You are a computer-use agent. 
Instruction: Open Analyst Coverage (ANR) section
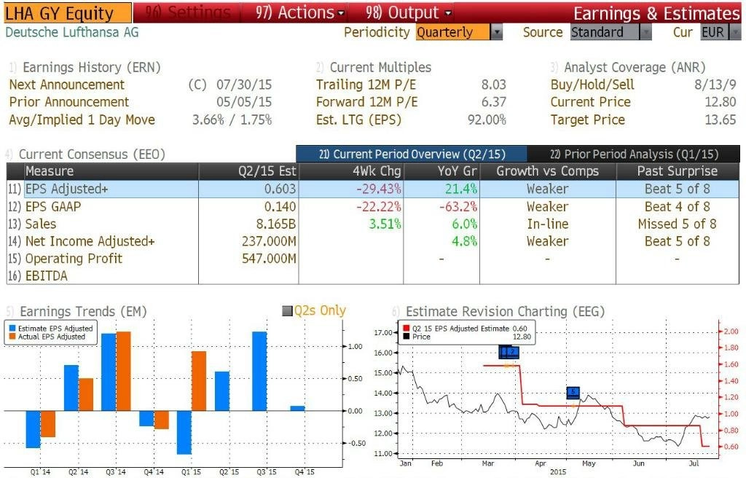coord(627,67)
